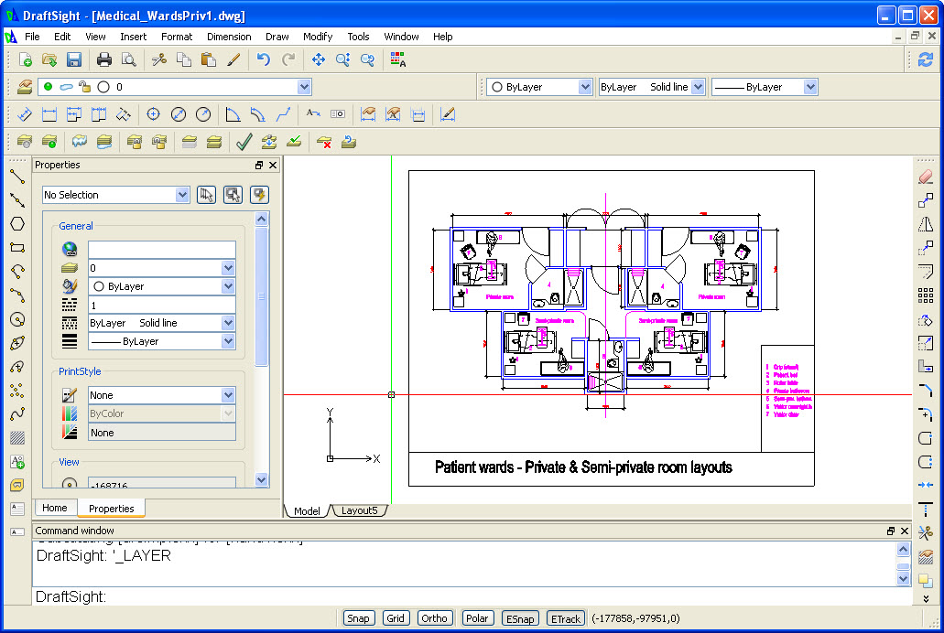Expand Properties layer 0 dropdown
This screenshot has width=944, height=633.
[x=228, y=268]
